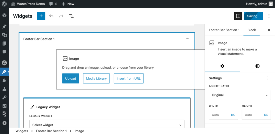Open the block Settings gear tab
275x134 pixels.
pos(222,66)
